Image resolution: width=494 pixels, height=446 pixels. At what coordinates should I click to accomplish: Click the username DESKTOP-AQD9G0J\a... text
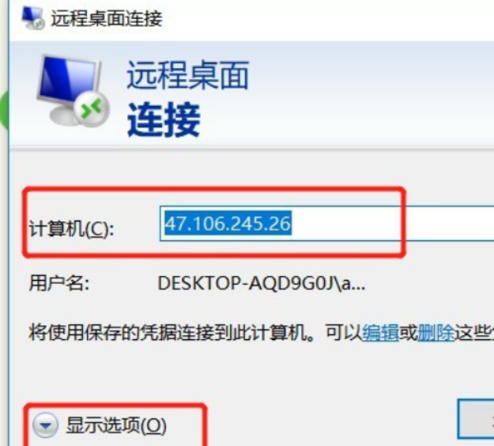pos(261,283)
